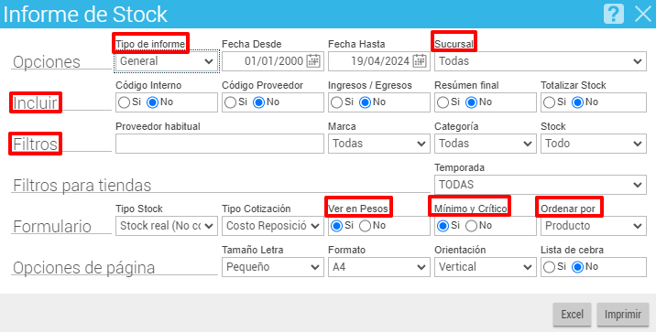Click the Opciones de página heading

click(x=83, y=268)
